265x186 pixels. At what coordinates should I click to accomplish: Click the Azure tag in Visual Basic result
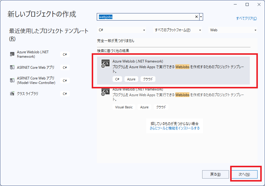tap(144, 107)
